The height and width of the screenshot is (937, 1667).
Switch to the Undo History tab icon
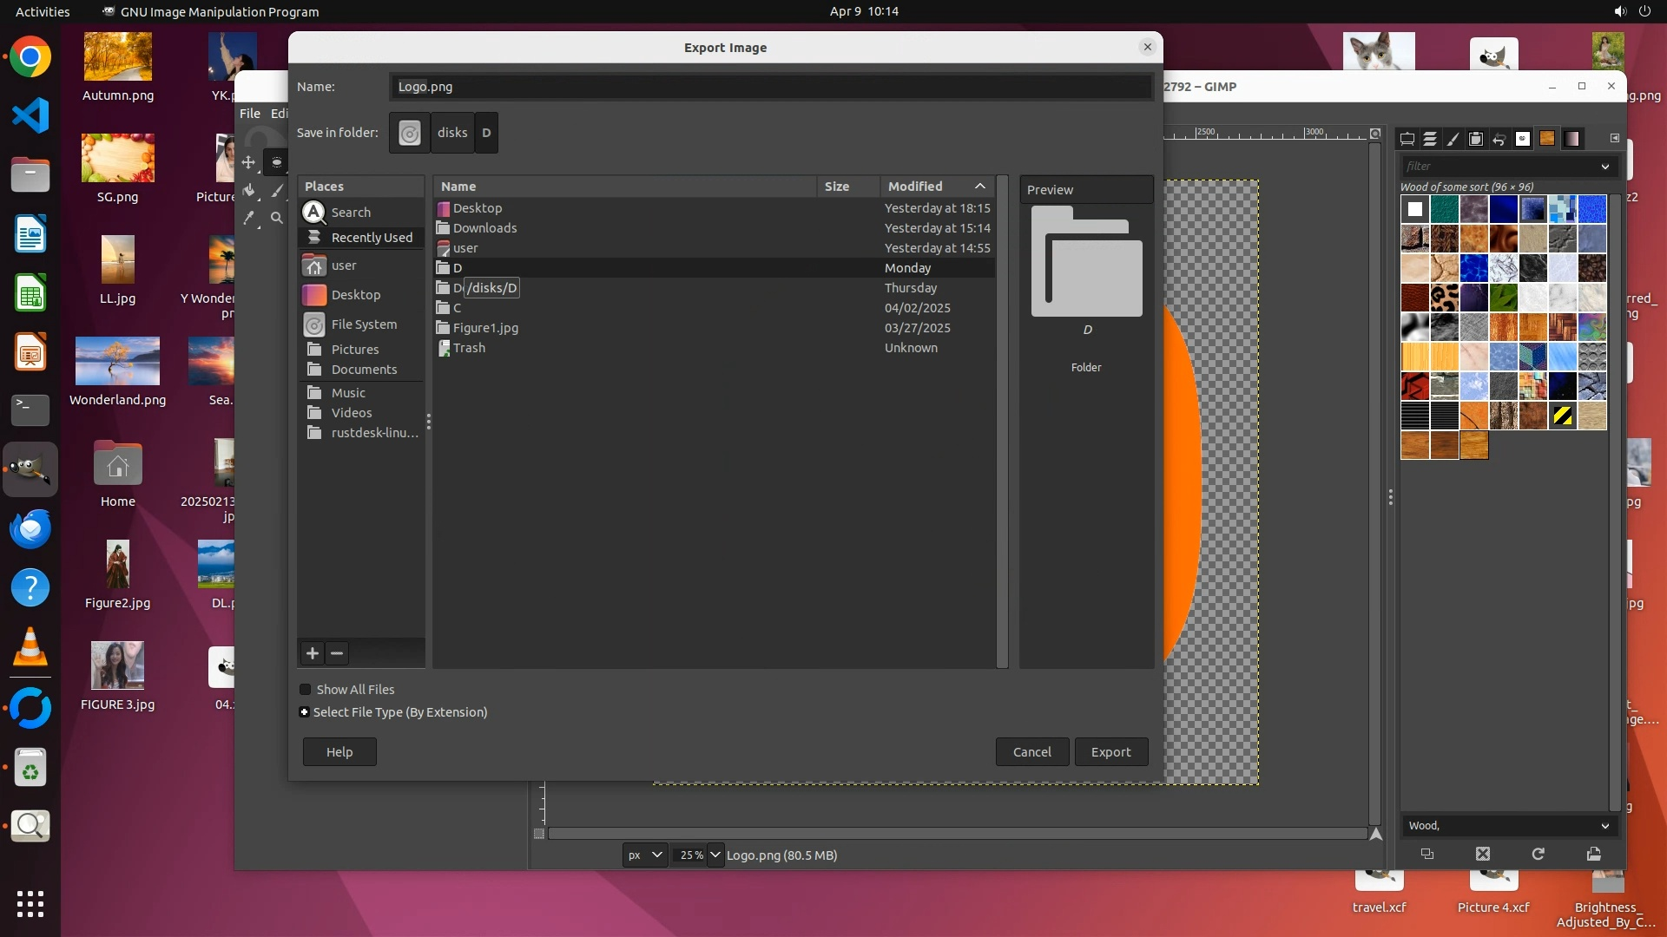[1499, 139]
